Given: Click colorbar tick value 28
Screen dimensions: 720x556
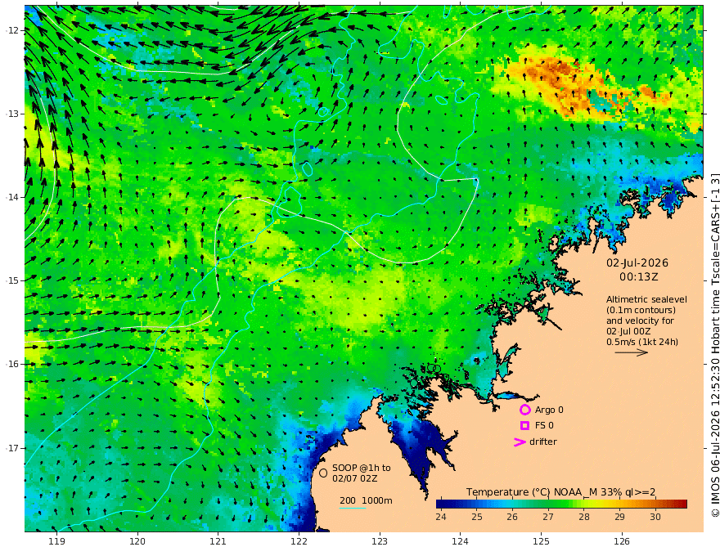Looking at the screenshot, I should [x=583, y=517].
